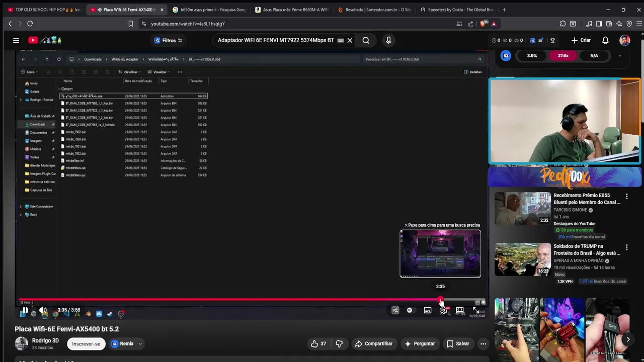Open the trophy icon in vidIQ bar

[552, 40]
